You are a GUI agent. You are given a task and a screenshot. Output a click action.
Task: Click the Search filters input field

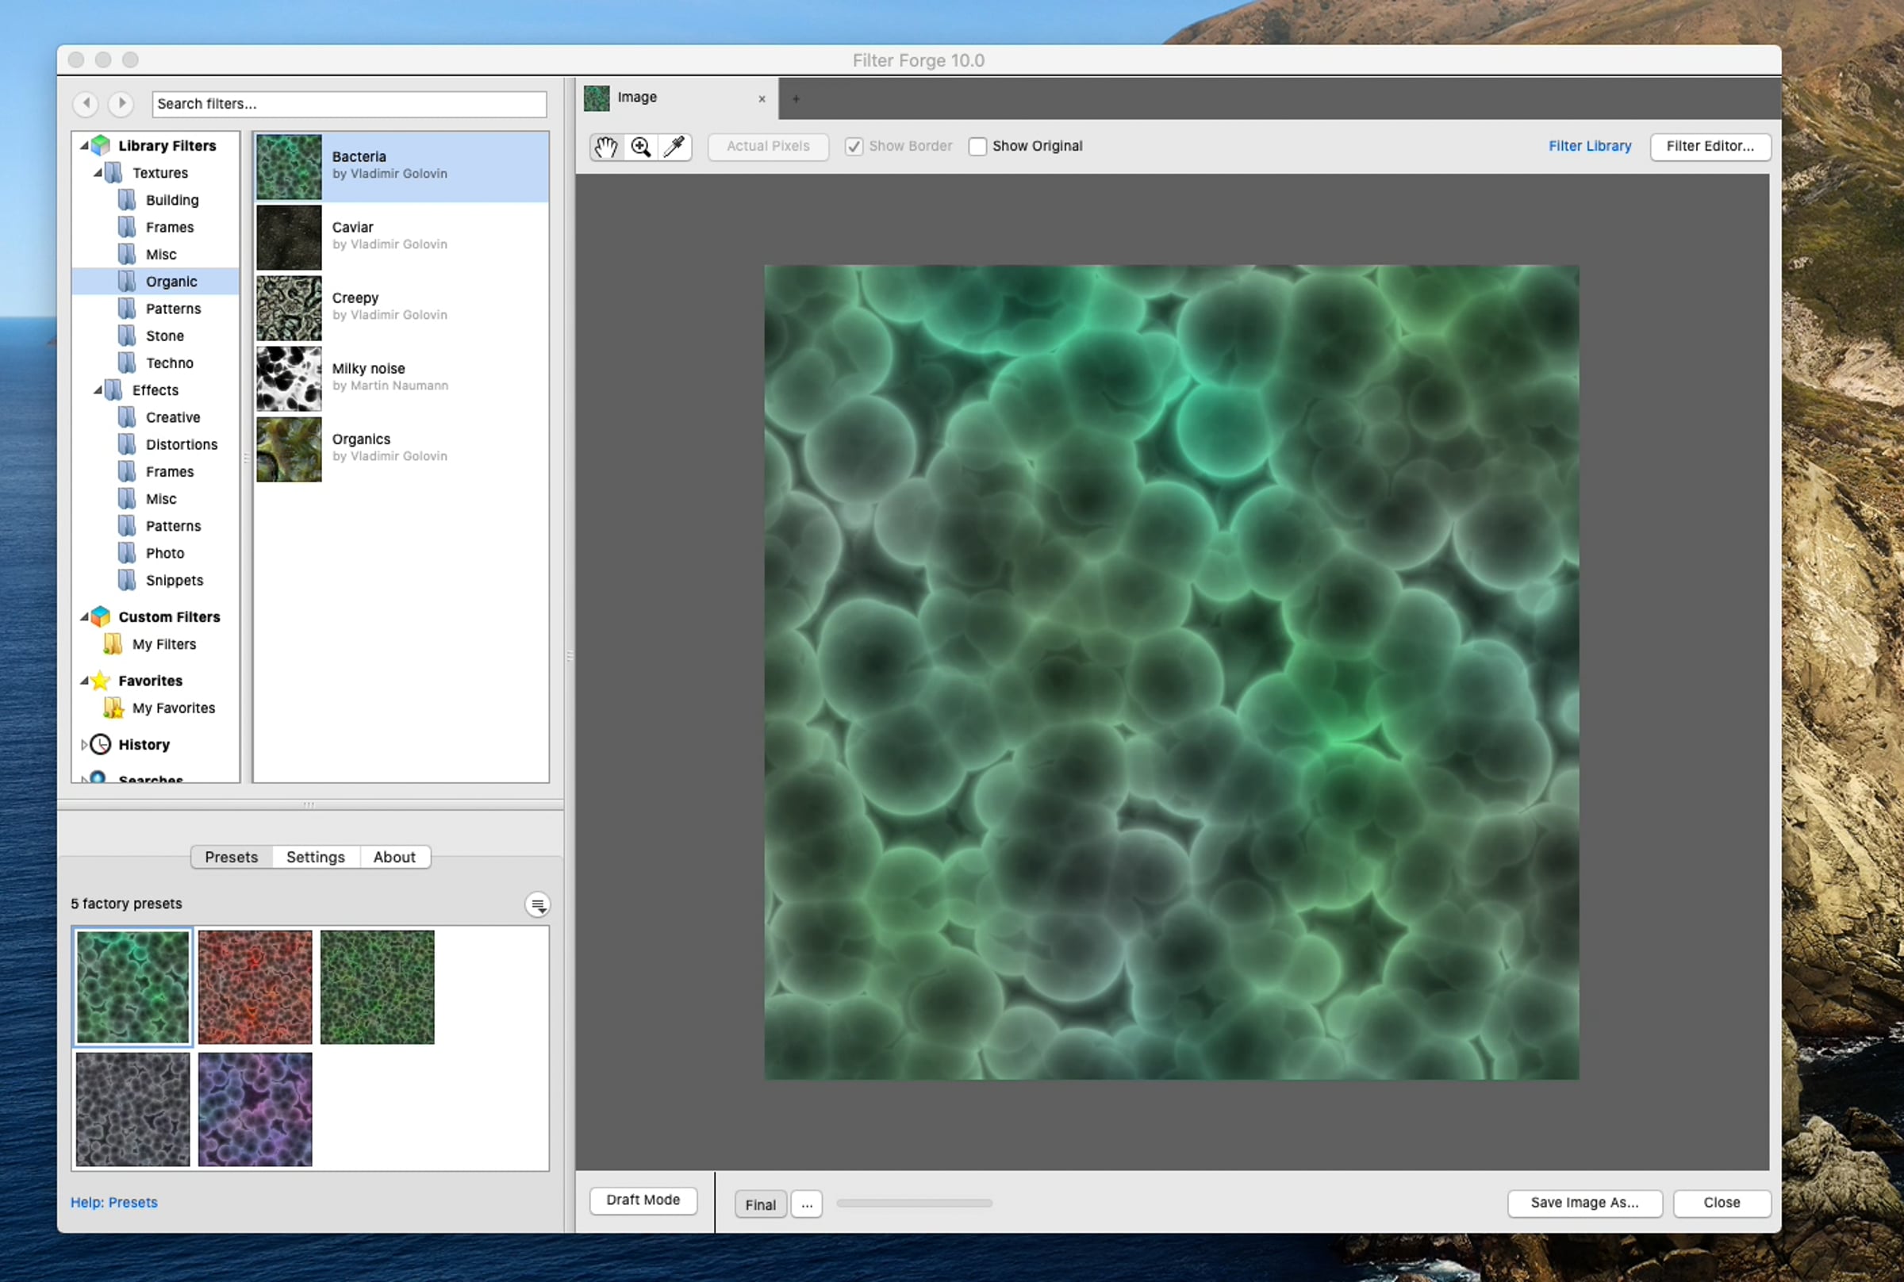pos(349,104)
